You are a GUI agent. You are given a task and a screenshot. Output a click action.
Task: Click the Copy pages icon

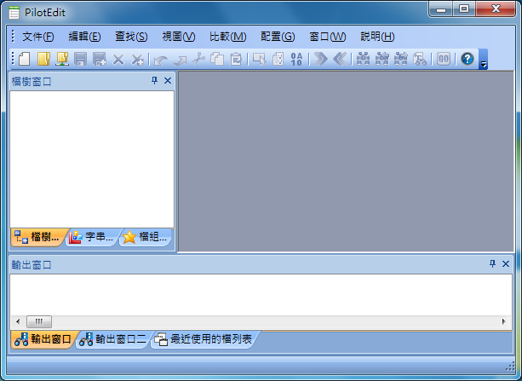tap(217, 59)
